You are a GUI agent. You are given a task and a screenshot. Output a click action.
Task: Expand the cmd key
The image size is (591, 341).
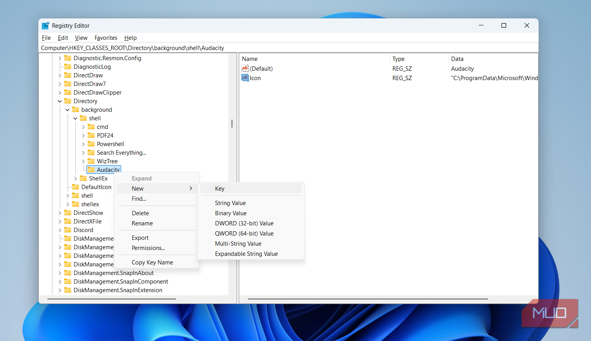pyautogui.click(x=83, y=127)
